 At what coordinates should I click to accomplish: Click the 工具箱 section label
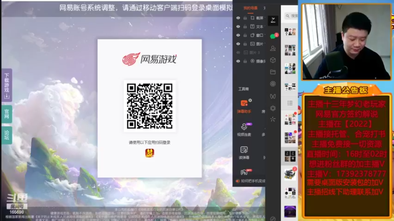pos(243,89)
